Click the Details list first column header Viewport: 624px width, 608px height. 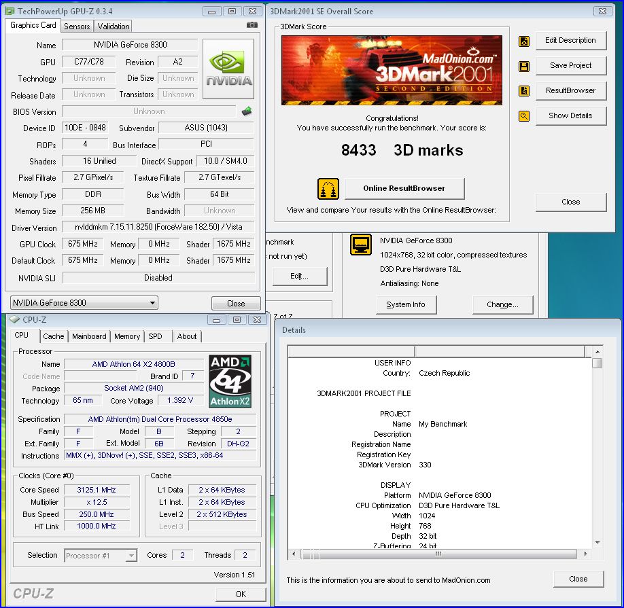(x=351, y=351)
